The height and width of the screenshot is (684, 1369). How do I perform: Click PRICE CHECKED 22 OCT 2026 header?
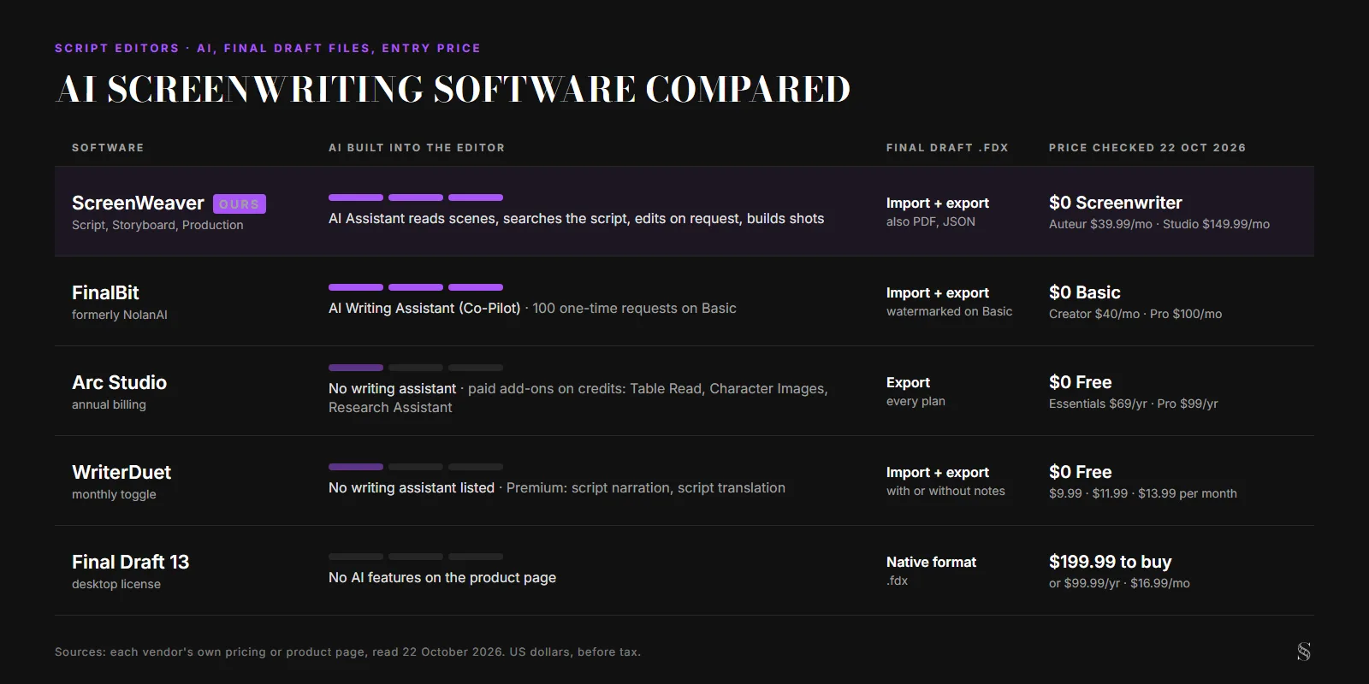pyautogui.click(x=1147, y=148)
